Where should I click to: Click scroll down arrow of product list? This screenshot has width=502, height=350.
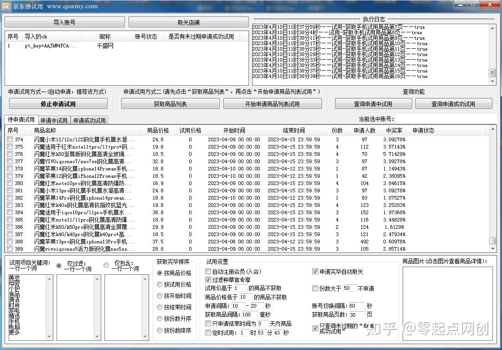tap(493, 248)
